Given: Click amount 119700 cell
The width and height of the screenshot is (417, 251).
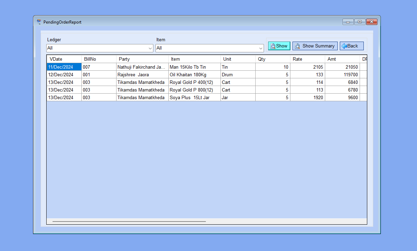Looking at the screenshot, I should click(342, 75).
